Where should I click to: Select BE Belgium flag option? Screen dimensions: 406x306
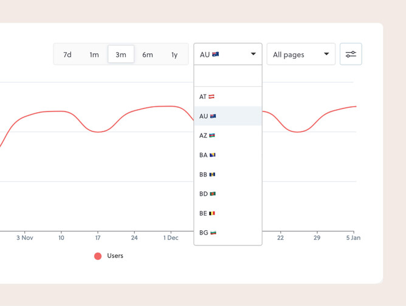point(228,213)
